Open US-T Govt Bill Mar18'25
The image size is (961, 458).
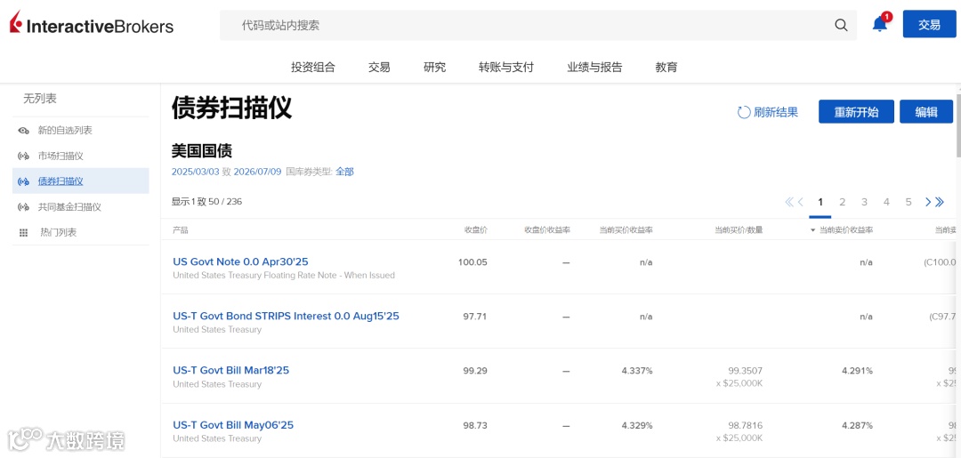231,371
